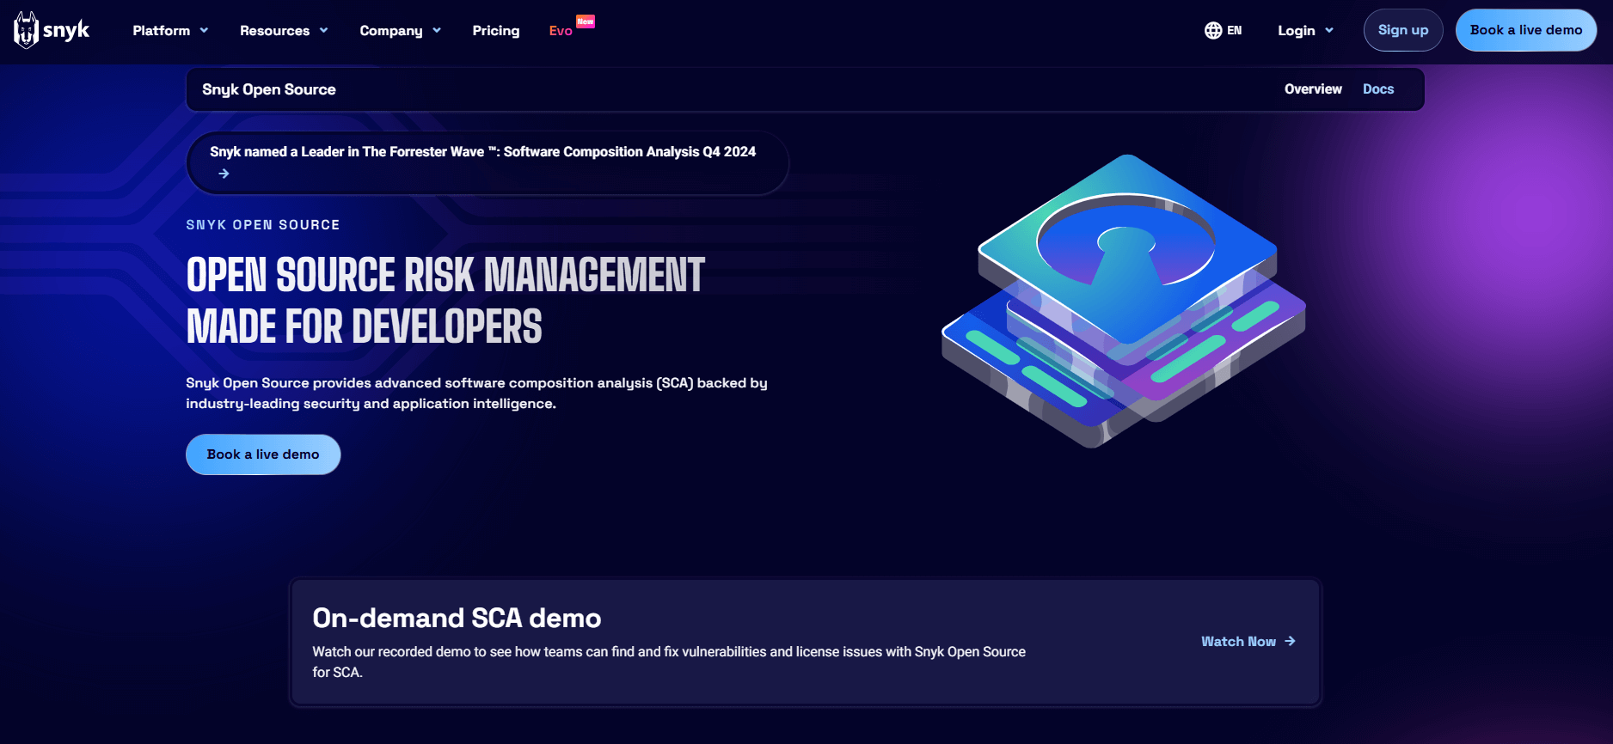Click the 'Snyk Open Source provides advanced' paragraph

click(477, 393)
